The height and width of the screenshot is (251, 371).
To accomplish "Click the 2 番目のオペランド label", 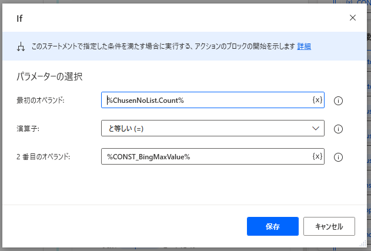I will coord(43,157).
